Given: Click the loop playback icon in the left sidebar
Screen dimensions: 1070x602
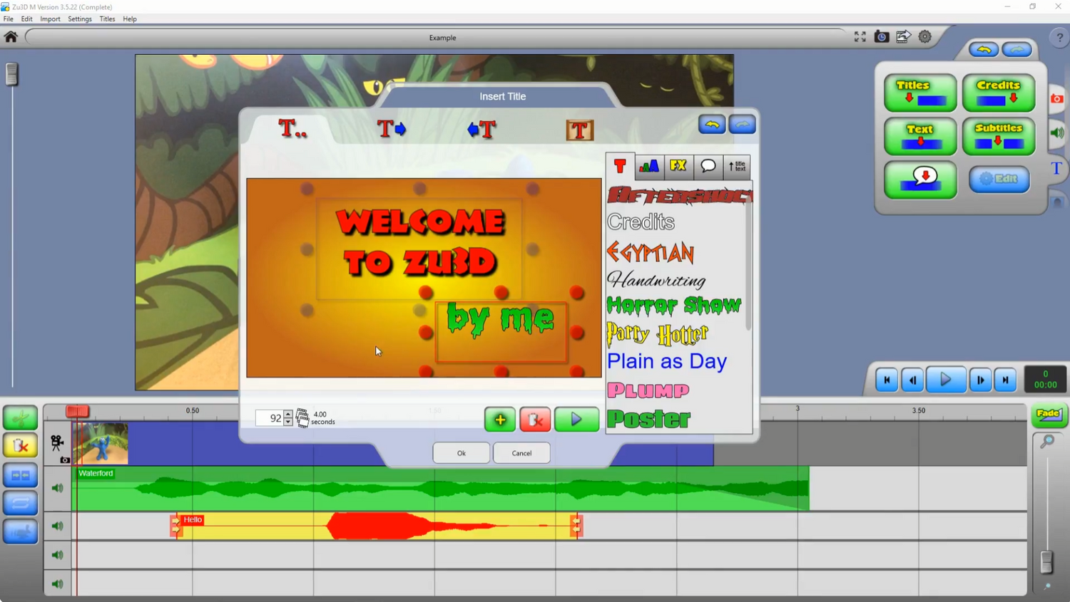Looking at the screenshot, I should tap(20, 503).
